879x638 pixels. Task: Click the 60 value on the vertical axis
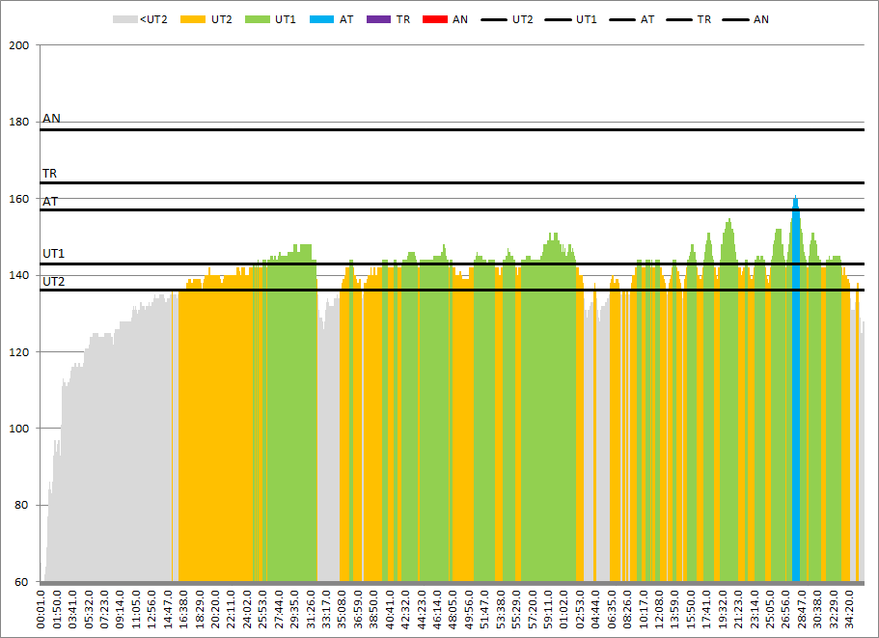(22, 582)
